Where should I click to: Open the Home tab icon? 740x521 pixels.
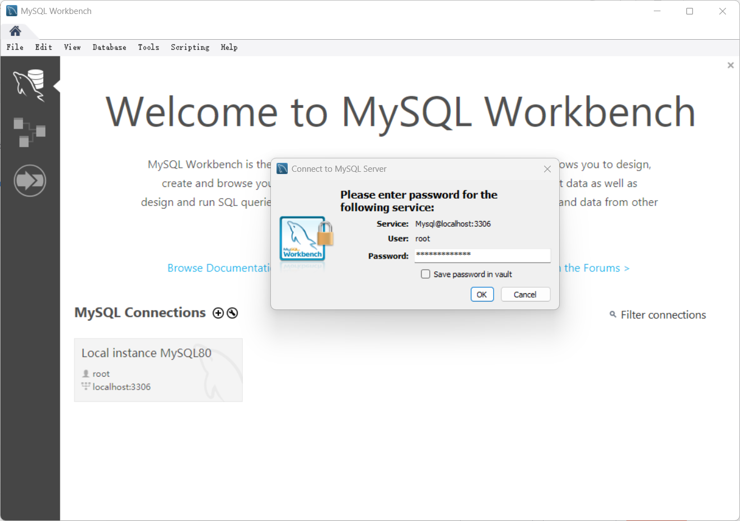[x=15, y=31]
